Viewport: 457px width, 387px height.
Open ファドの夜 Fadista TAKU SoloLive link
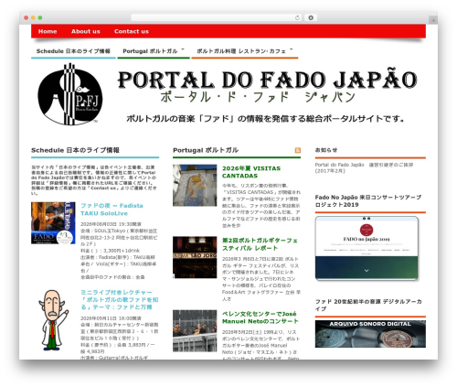112,210
